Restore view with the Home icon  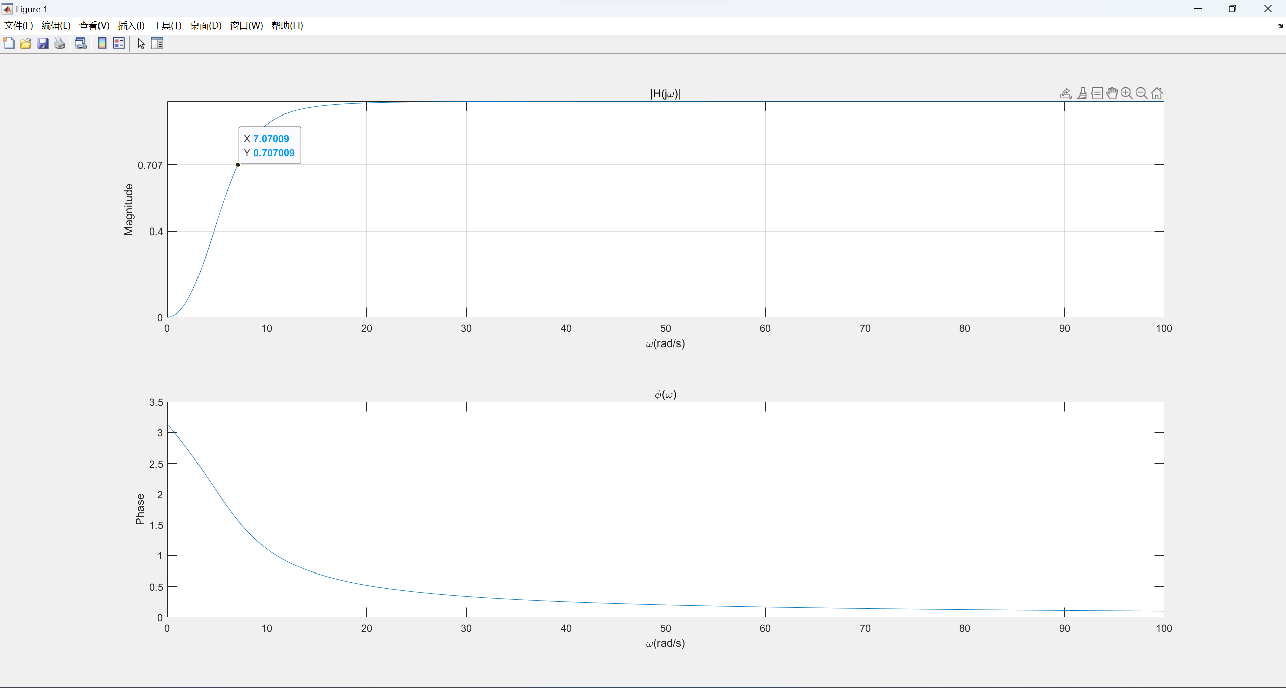coord(1157,93)
